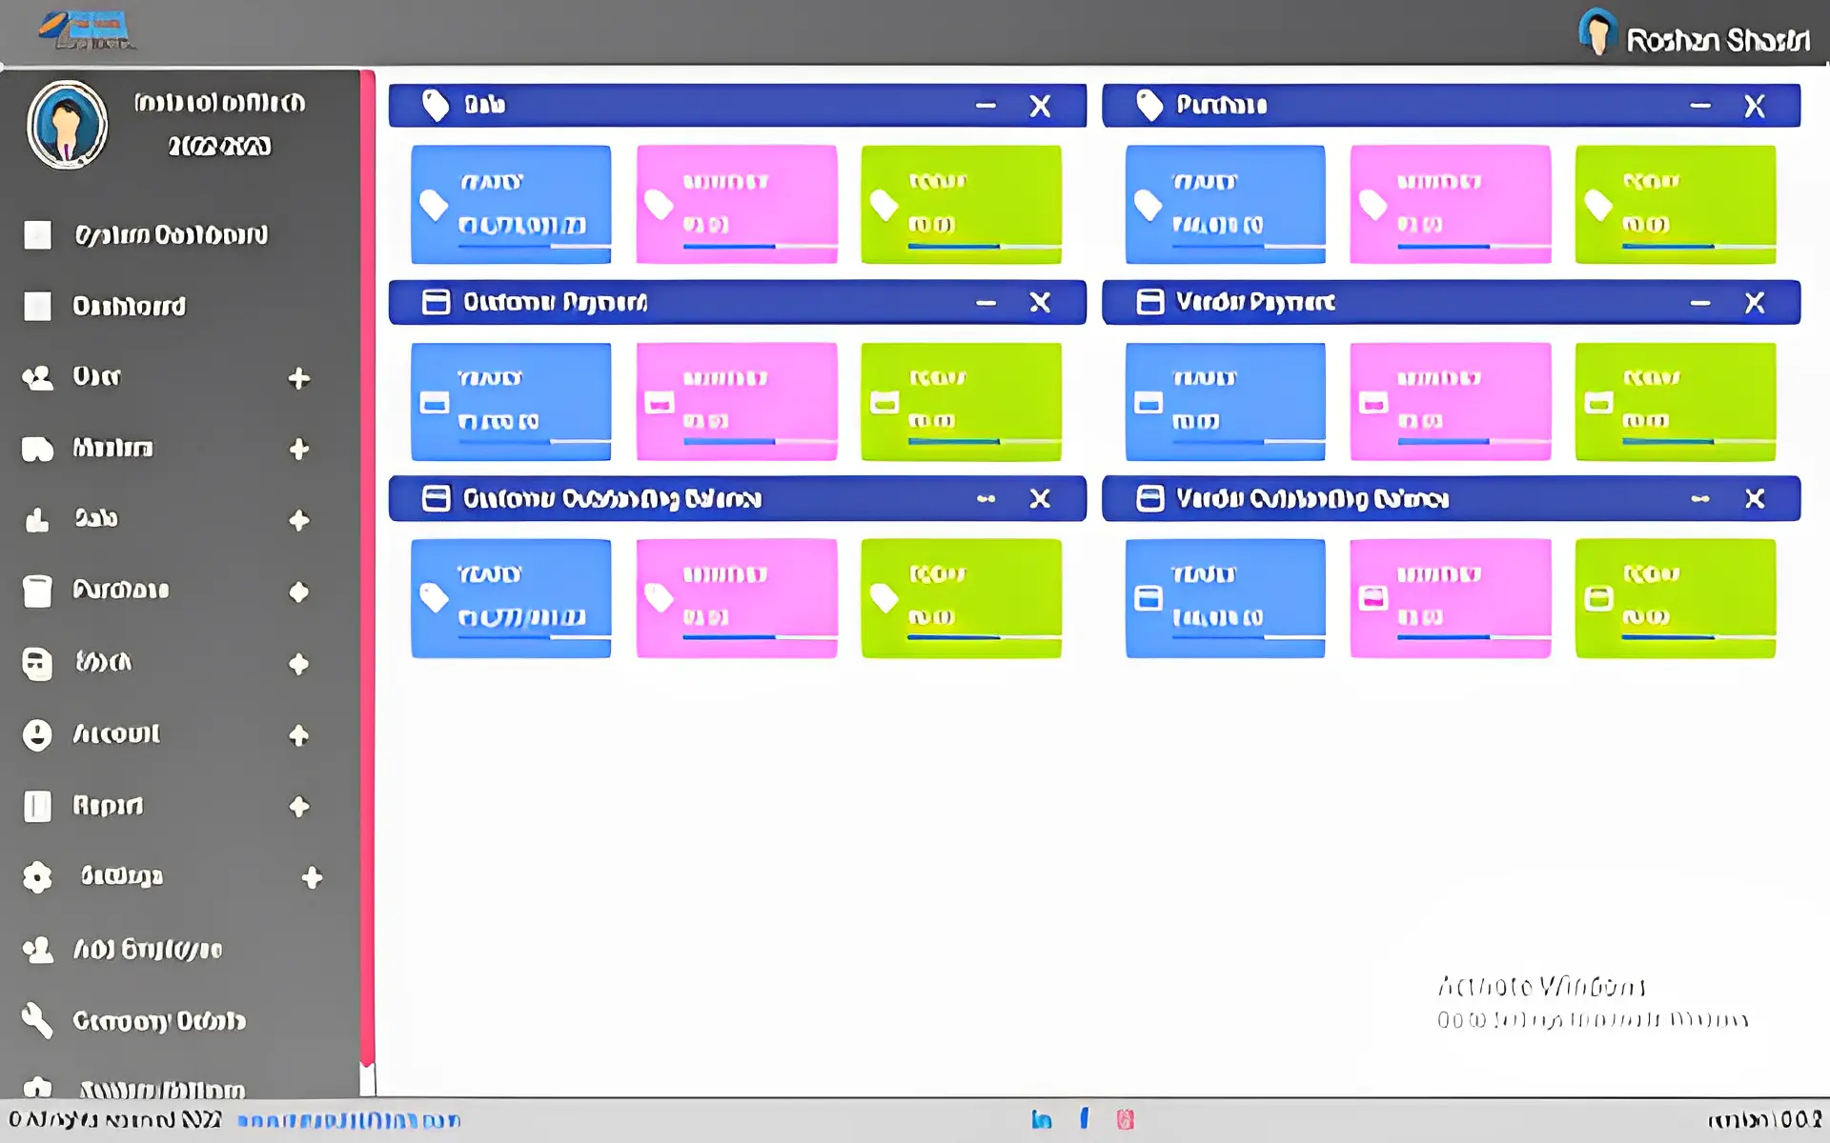Click the LinkedIn icon in footer
This screenshot has height=1143, width=1830.
click(x=1041, y=1119)
